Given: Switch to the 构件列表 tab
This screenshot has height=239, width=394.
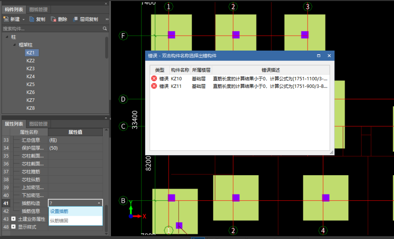Looking at the screenshot, I should pyautogui.click(x=14, y=10).
